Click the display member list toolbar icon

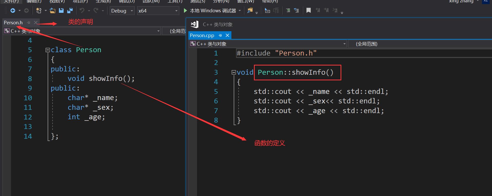(267, 10)
